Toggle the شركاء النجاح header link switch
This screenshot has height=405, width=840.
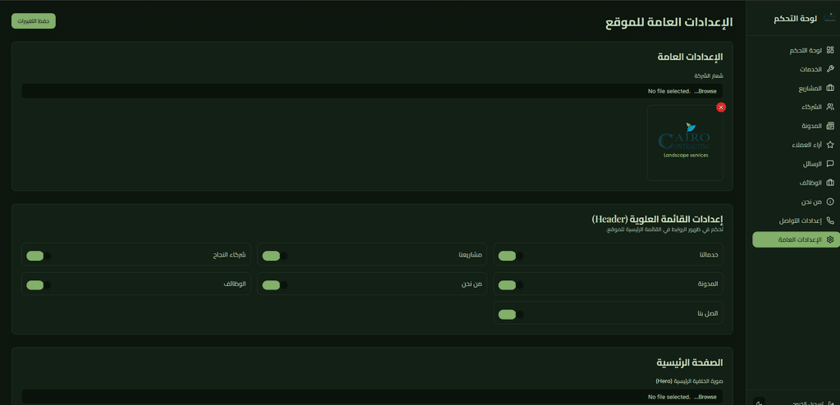[x=39, y=256]
